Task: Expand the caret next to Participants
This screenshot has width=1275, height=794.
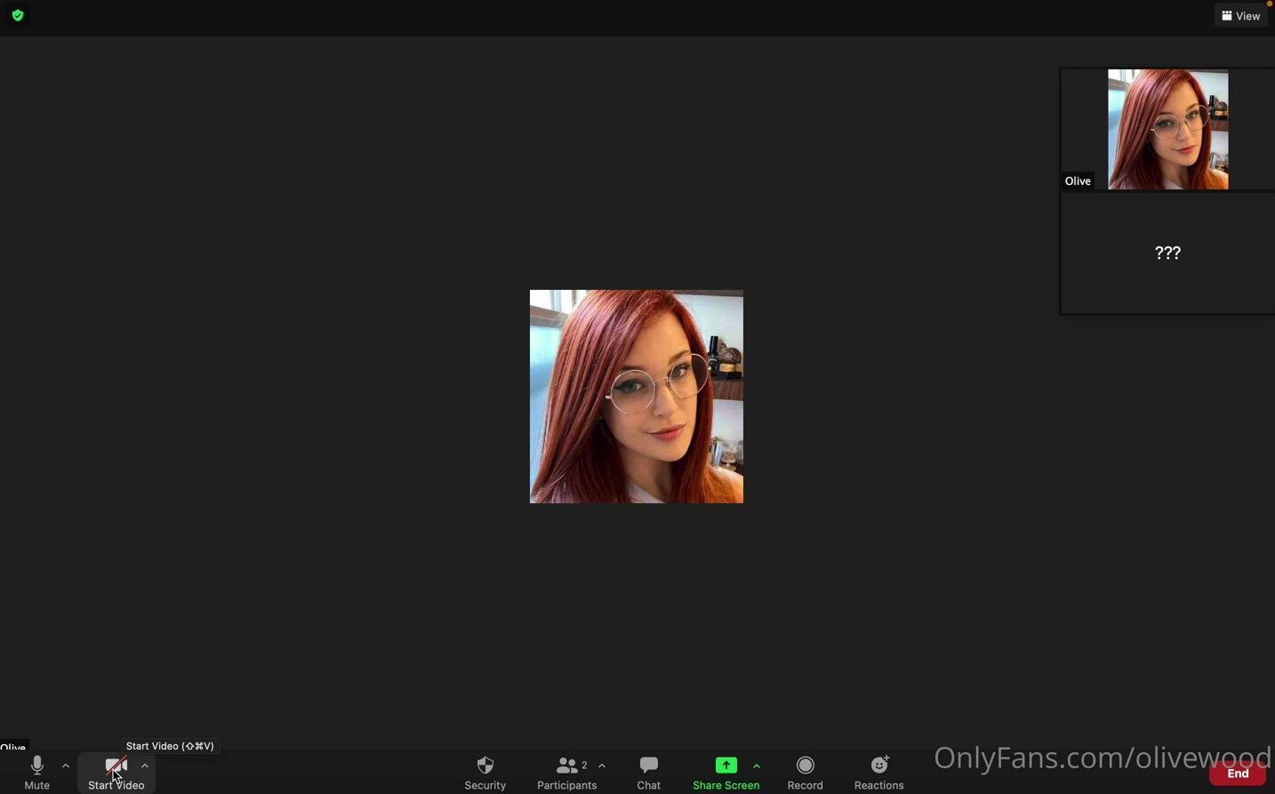Action: (x=602, y=766)
